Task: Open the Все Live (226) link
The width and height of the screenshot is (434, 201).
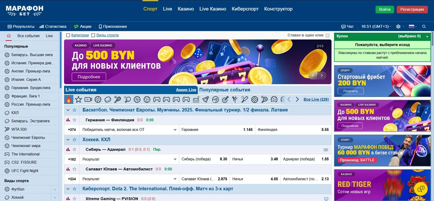Action: click(316, 100)
